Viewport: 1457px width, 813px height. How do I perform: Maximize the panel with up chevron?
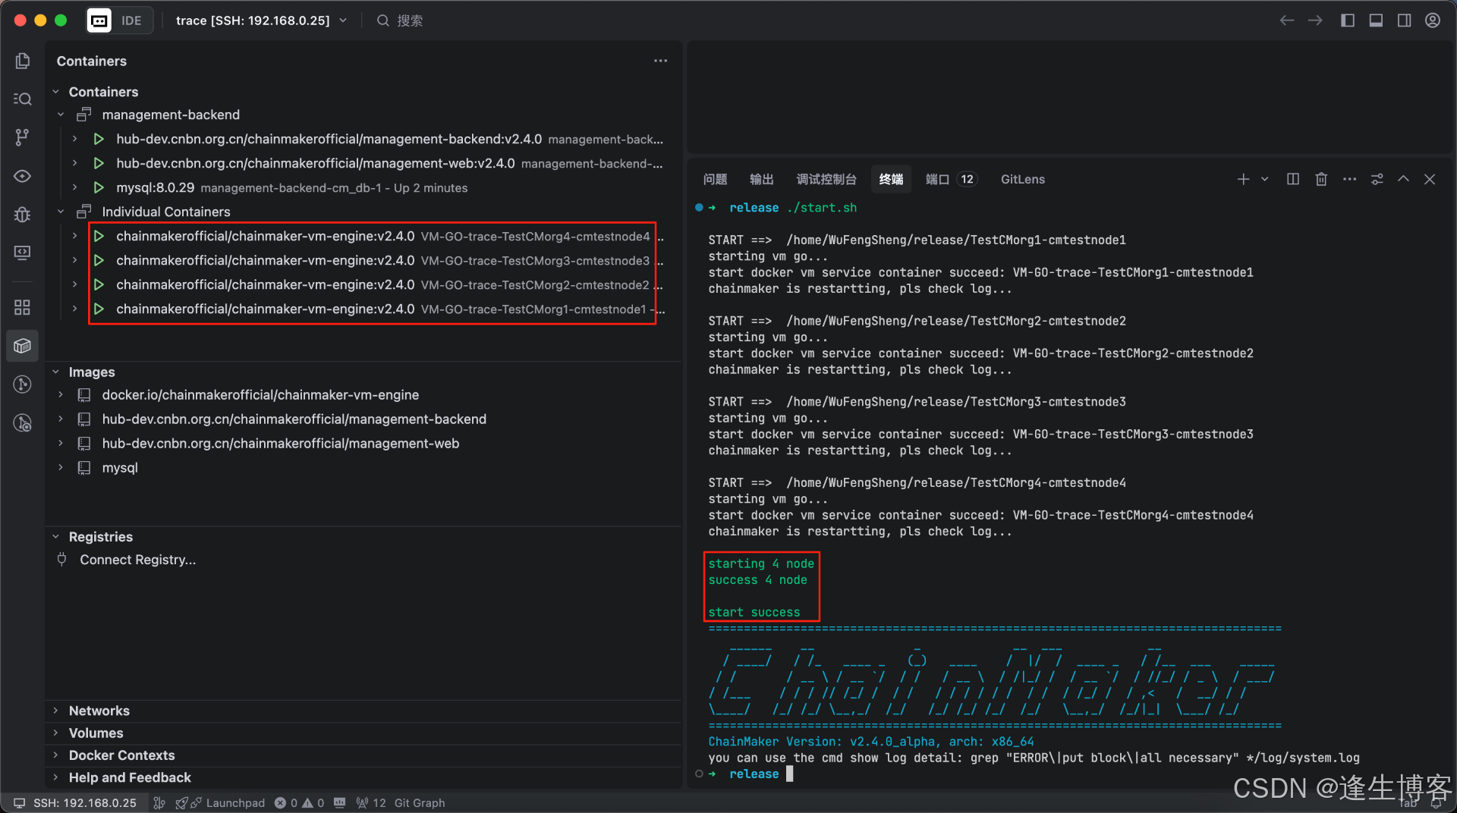(x=1403, y=179)
